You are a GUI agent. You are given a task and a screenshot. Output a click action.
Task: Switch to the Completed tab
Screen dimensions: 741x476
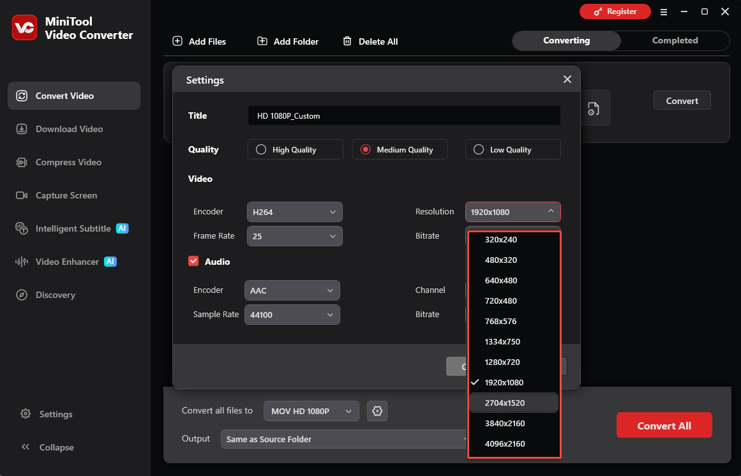675,41
